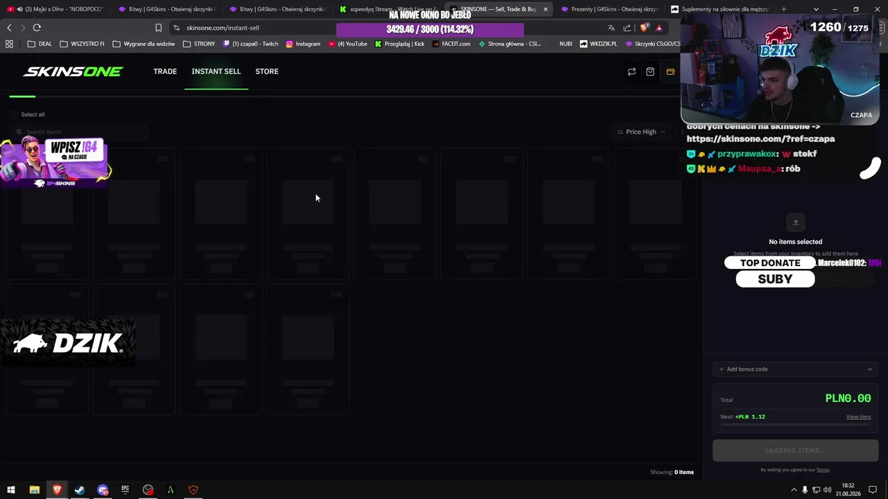Open the Przeglądaj | Kick bookmark

pyautogui.click(x=400, y=44)
